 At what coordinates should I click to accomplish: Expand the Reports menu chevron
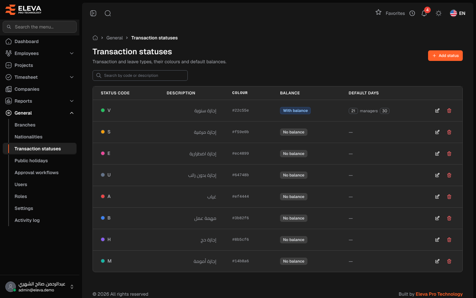point(72,101)
